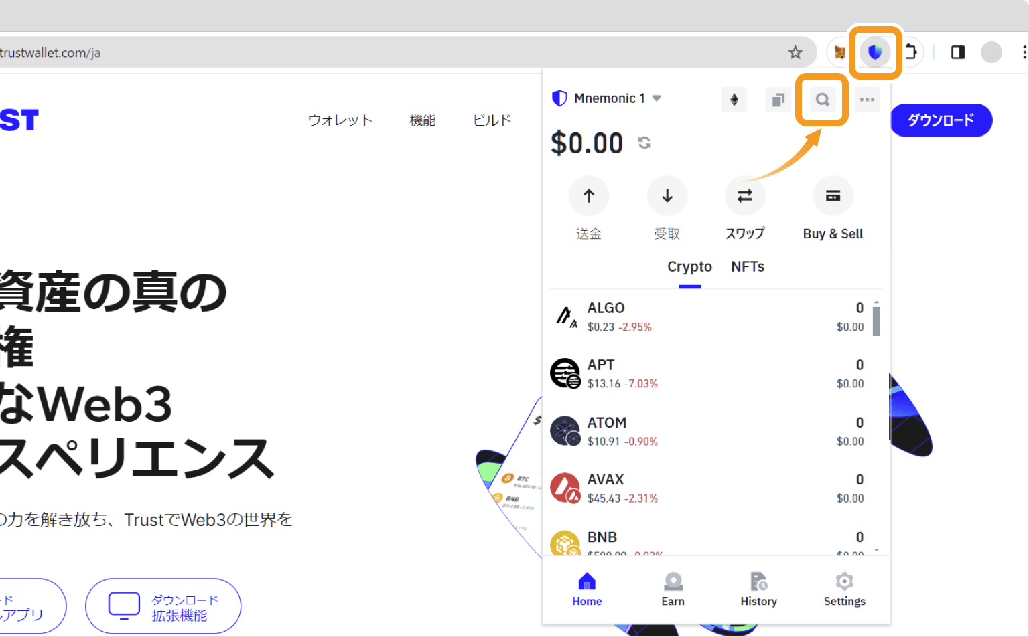Open the AVAX row price $45.43
Screen dimensions: 1029x637
tap(604, 498)
